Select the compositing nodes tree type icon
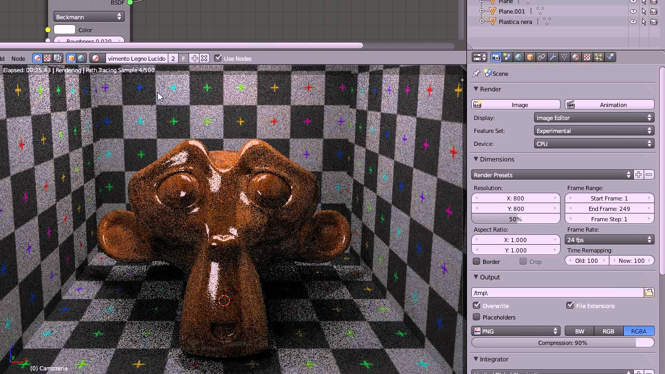The width and height of the screenshot is (665, 374). (x=58, y=58)
